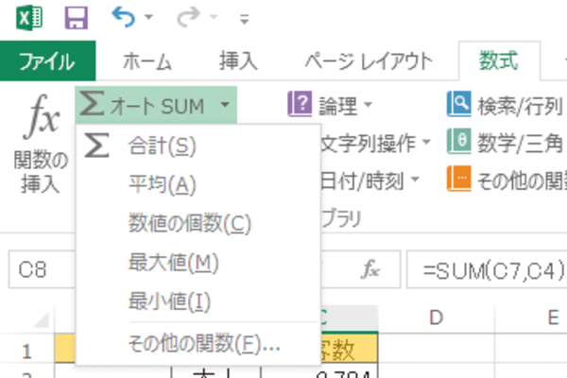Image resolution: width=567 pixels, height=378 pixels.
Task: Expand the 文字列操作 functions dropdown
Action: pos(427,142)
